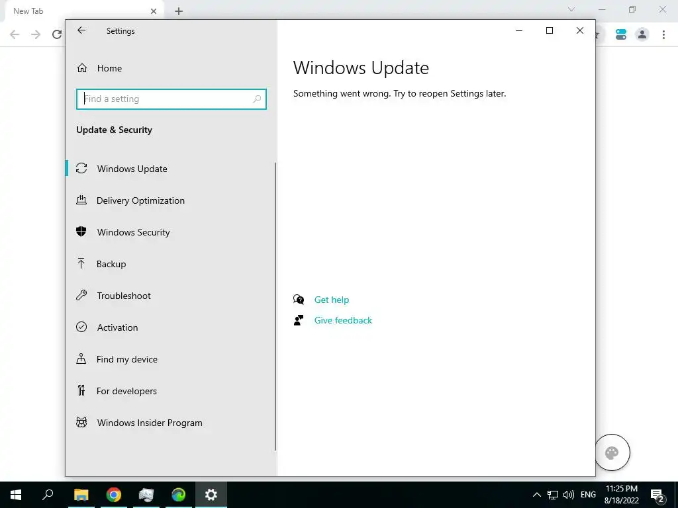Close the New Tab in Chrome
Screen dimensions: 678x508
[x=154, y=11]
